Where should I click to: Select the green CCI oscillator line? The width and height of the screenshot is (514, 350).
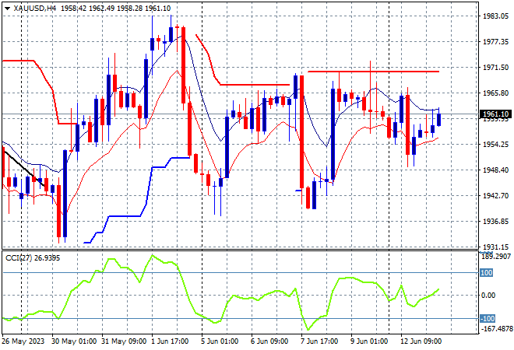(220, 292)
